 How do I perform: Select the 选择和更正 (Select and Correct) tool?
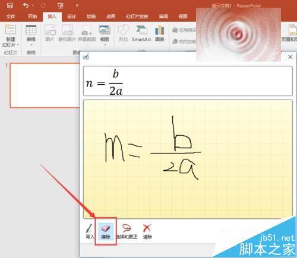coord(127,231)
